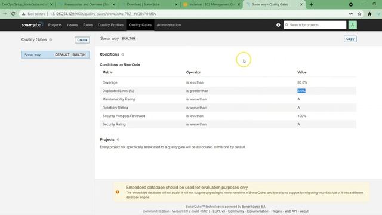Viewport: 382px width, 215px height.
Task: Click the browser forward arrow
Action: (5, 14)
